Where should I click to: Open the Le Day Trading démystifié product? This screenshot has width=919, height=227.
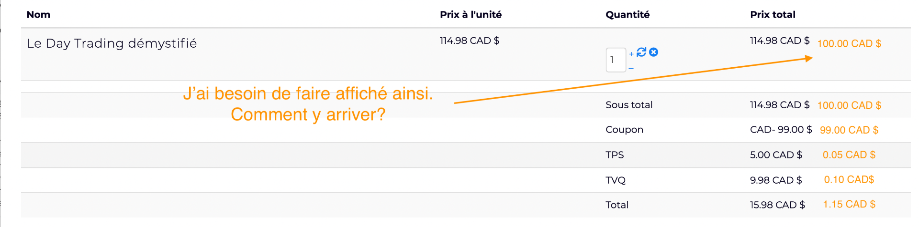pyautogui.click(x=112, y=43)
